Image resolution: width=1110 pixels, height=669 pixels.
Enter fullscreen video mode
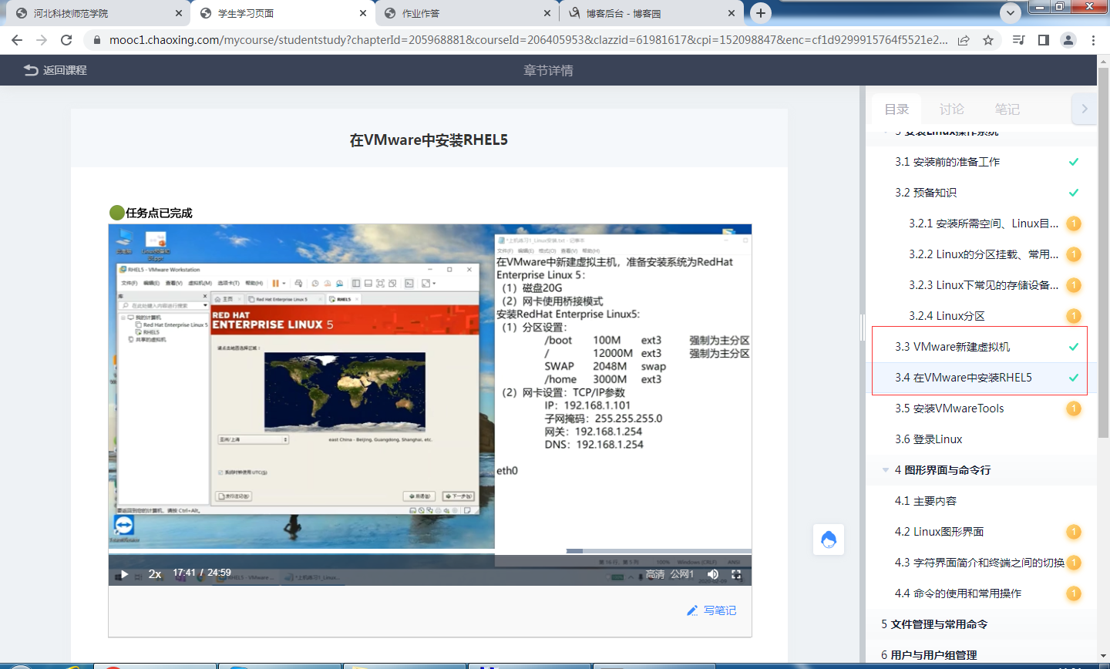[736, 574]
